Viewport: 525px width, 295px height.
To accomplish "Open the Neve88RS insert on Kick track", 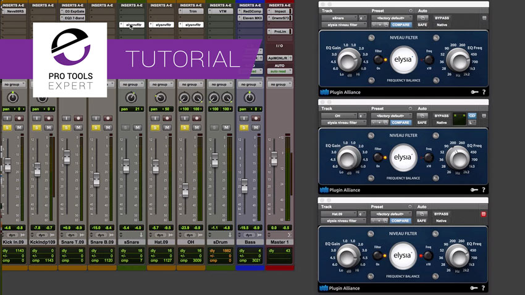I will pos(14,11).
